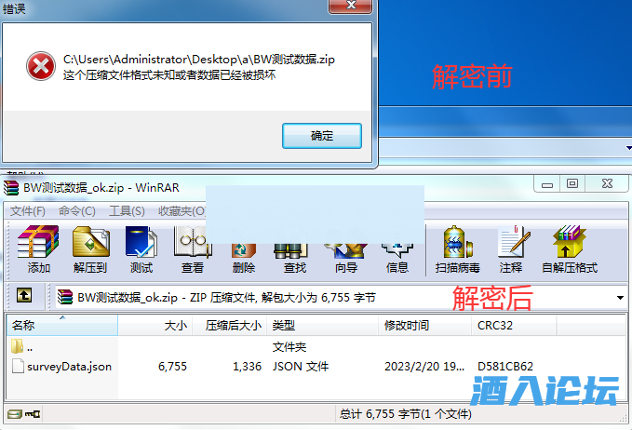Minimize the WinRAR window

(547, 183)
